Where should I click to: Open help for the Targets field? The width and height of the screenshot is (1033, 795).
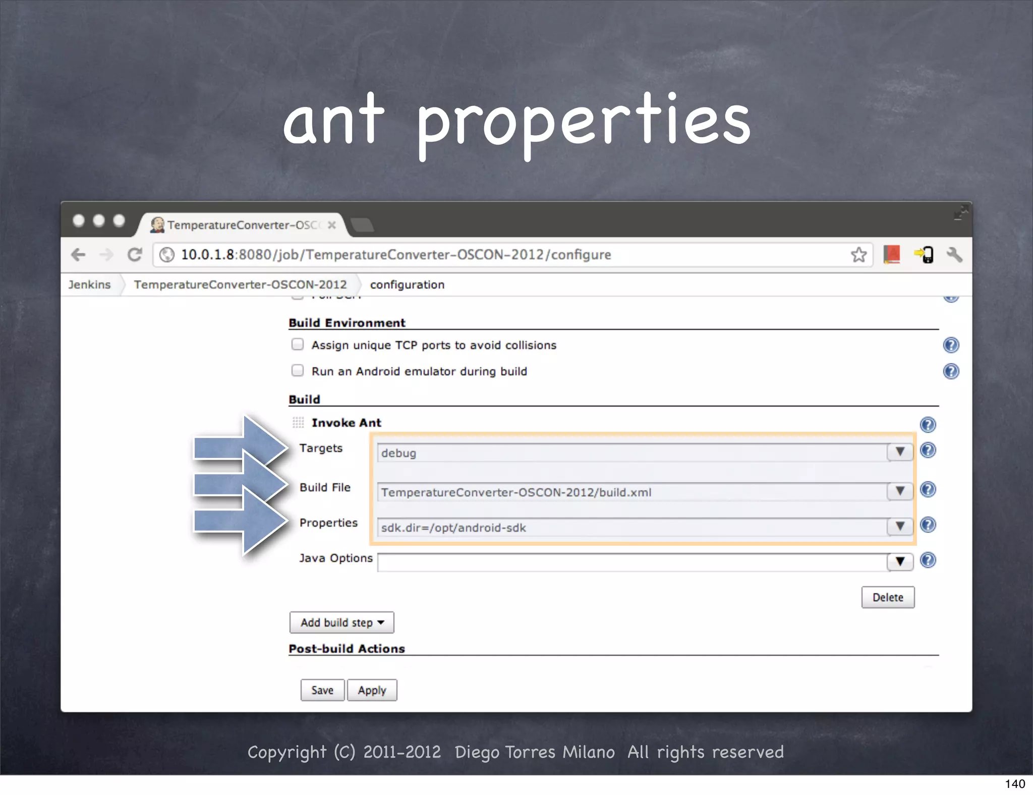928,450
